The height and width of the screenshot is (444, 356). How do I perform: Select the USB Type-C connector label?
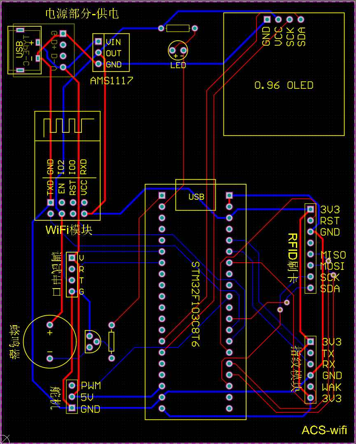pyautogui.click(x=25, y=50)
